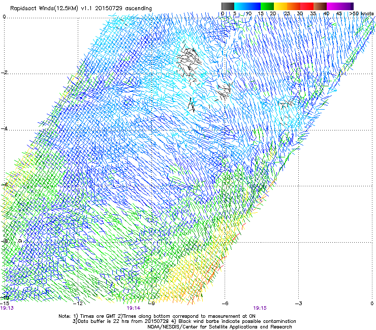Click the purple time label 19:15
The height and width of the screenshot is (330, 376).
click(x=260, y=308)
